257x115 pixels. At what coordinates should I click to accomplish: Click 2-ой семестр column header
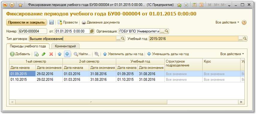click(89, 62)
